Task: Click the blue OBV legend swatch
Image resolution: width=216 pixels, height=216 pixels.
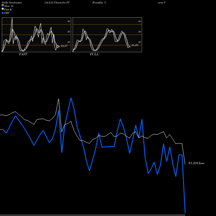Action: pos(3,13)
